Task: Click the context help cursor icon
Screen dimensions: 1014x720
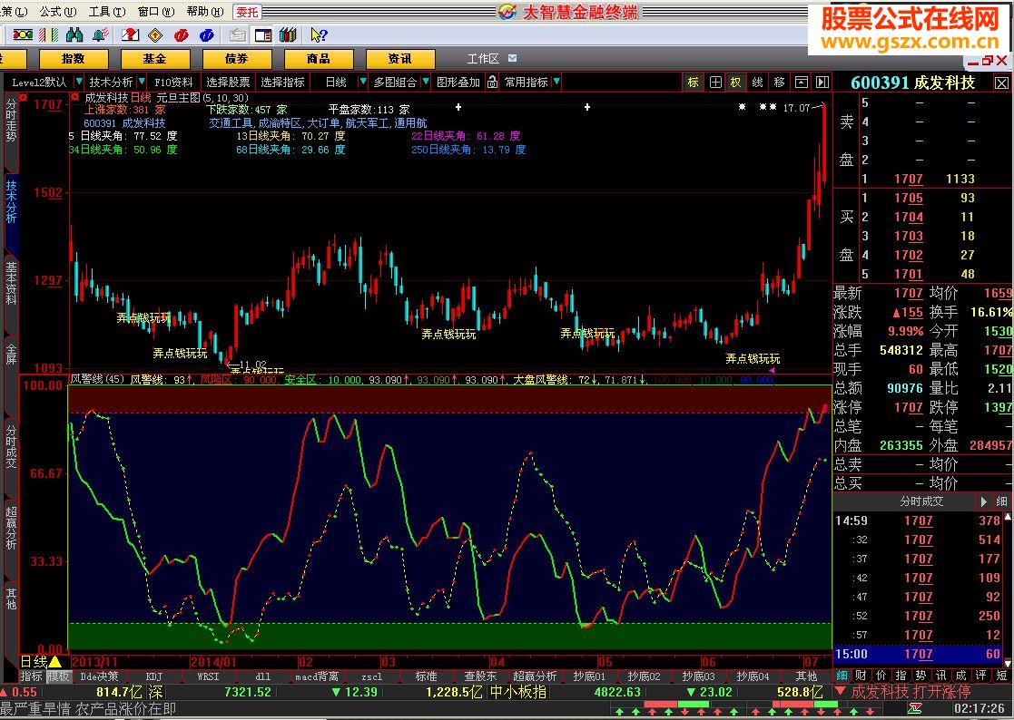Action: coord(318,34)
